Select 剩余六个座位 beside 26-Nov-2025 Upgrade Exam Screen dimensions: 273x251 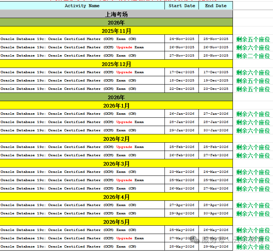pos(253,48)
